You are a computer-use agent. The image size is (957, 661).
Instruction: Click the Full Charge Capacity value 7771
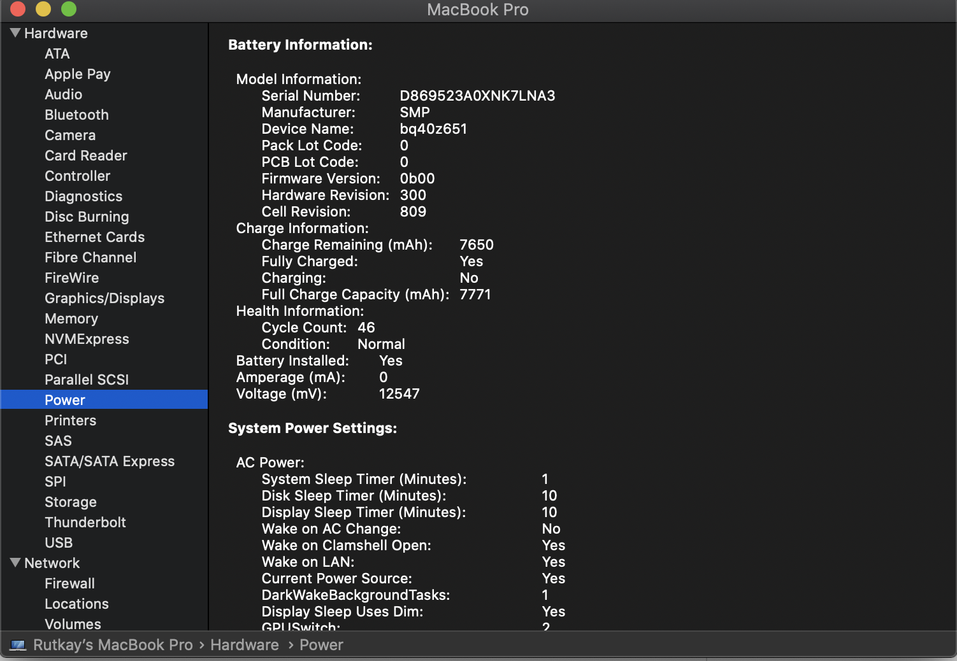(475, 294)
